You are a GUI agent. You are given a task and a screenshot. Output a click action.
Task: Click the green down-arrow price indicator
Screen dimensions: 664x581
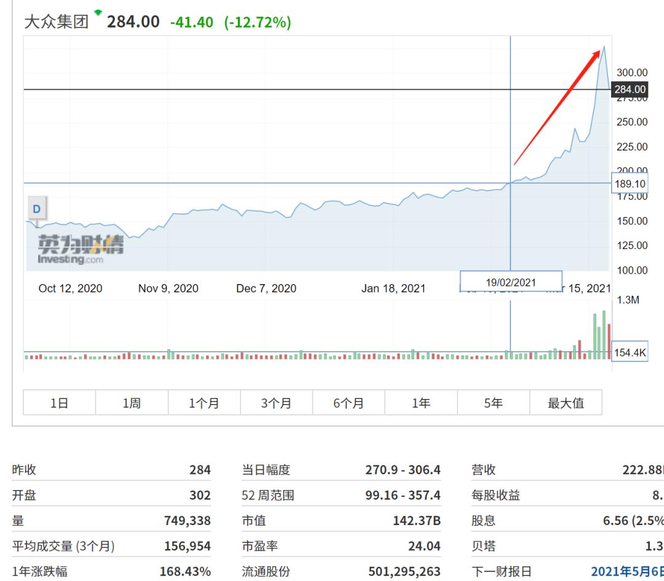(x=98, y=13)
